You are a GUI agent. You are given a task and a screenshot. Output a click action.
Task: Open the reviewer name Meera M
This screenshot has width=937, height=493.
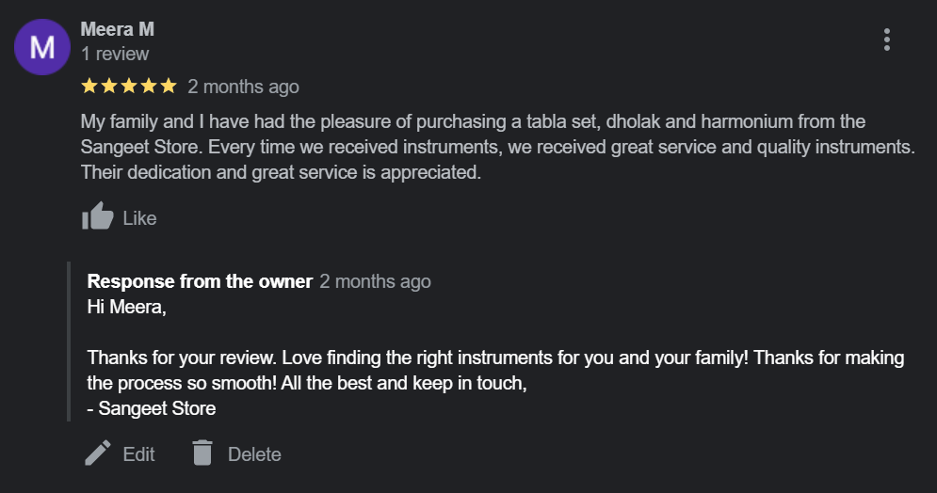click(x=118, y=29)
